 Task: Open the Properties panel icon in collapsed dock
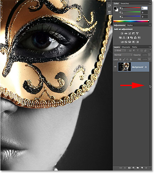coord(110,12)
